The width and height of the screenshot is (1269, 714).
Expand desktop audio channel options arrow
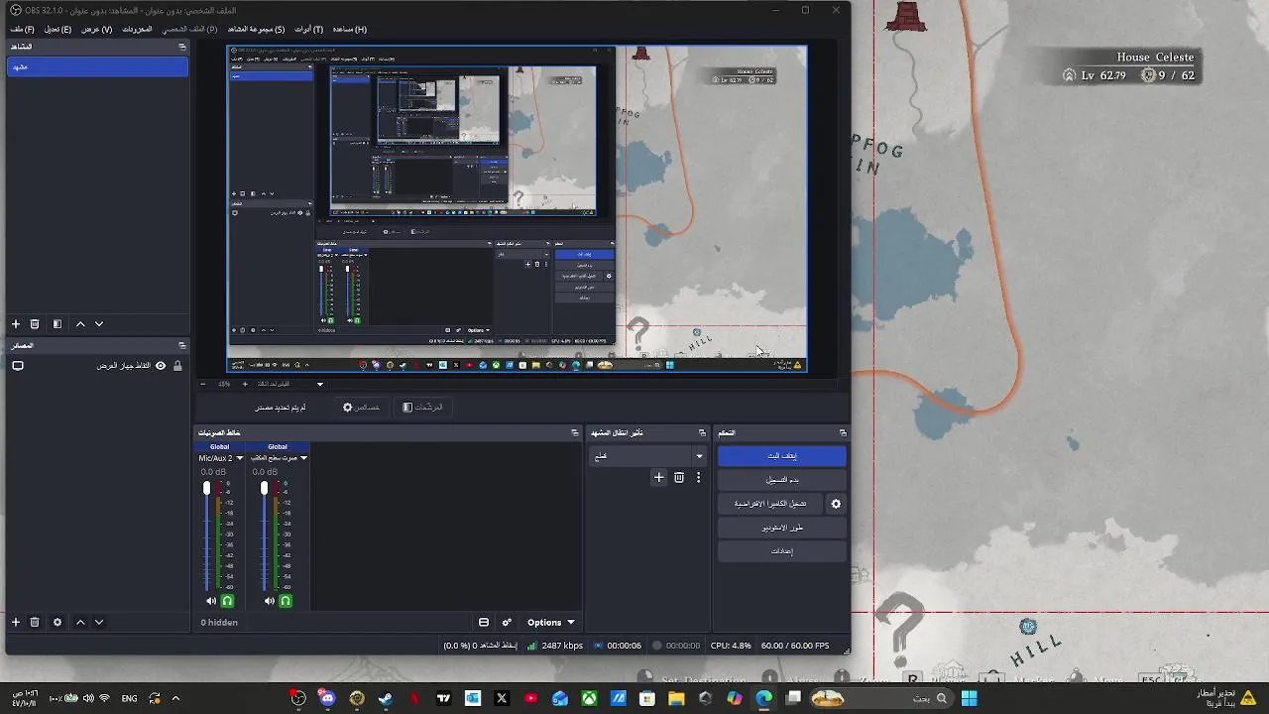point(303,458)
